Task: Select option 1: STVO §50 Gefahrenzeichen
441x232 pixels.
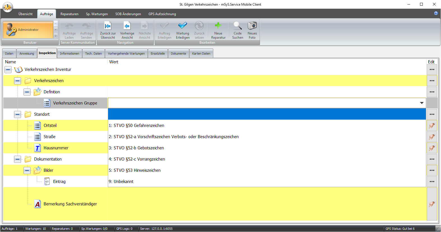Action: 136,126
